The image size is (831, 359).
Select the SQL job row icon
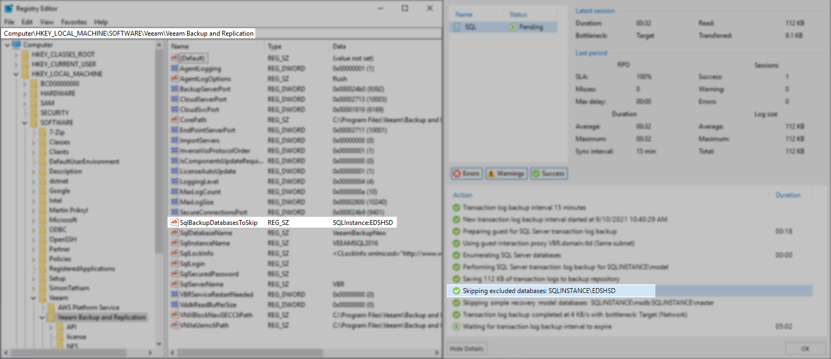pyautogui.click(x=458, y=27)
